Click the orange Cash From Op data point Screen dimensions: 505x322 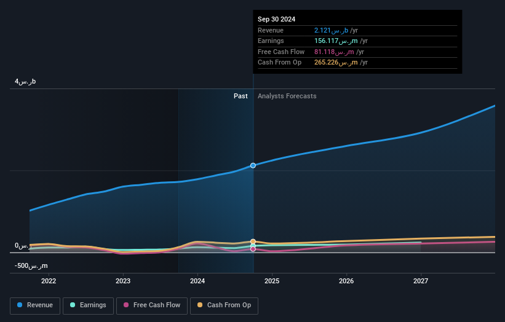253,241
